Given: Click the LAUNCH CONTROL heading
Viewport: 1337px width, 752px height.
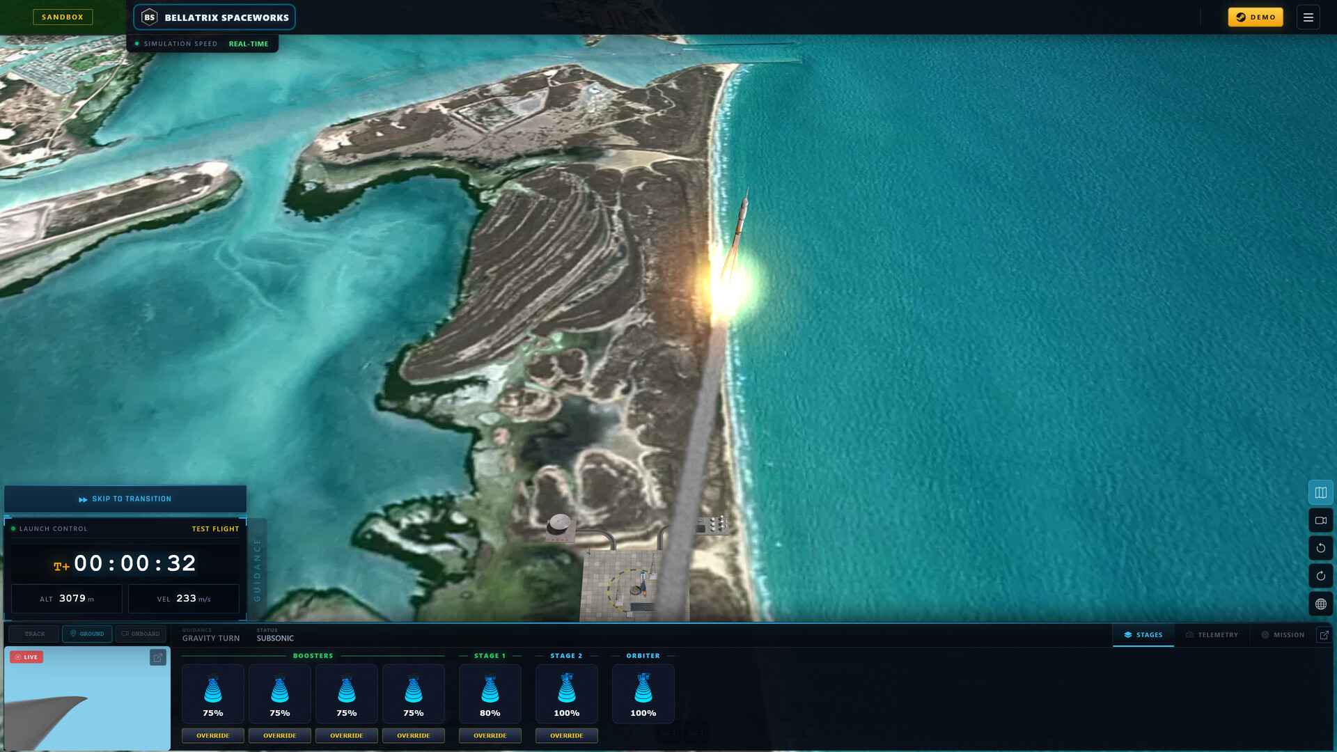Looking at the screenshot, I should [54, 529].
